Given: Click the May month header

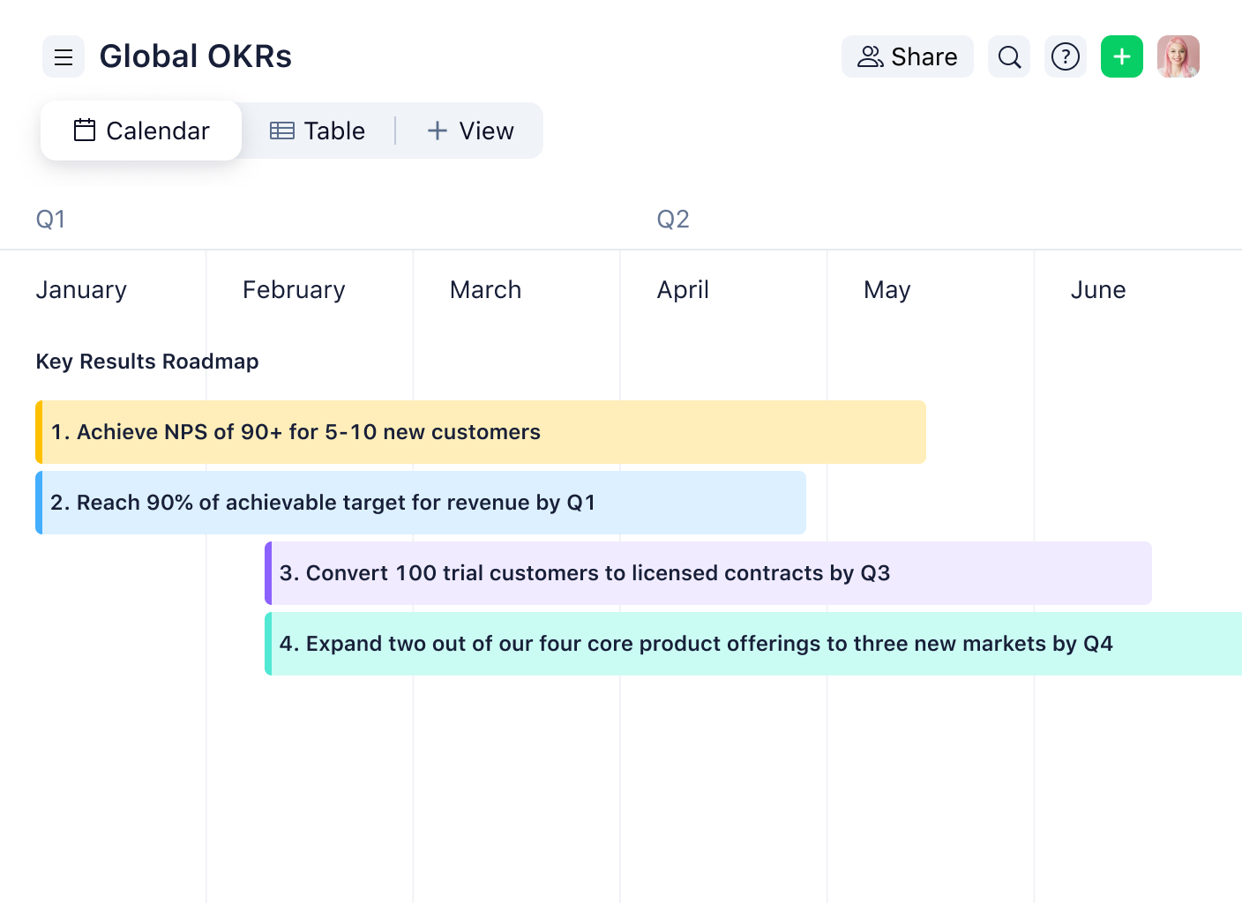Looking at the screenshot, I should (887, 290).
